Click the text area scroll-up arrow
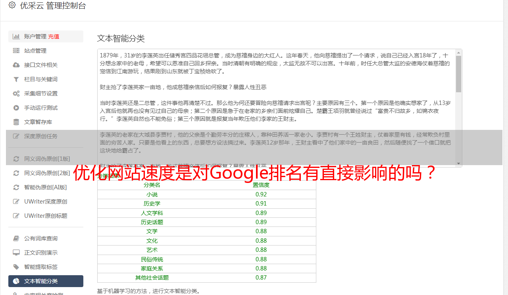The image size is (508, 295). [458, 52]
